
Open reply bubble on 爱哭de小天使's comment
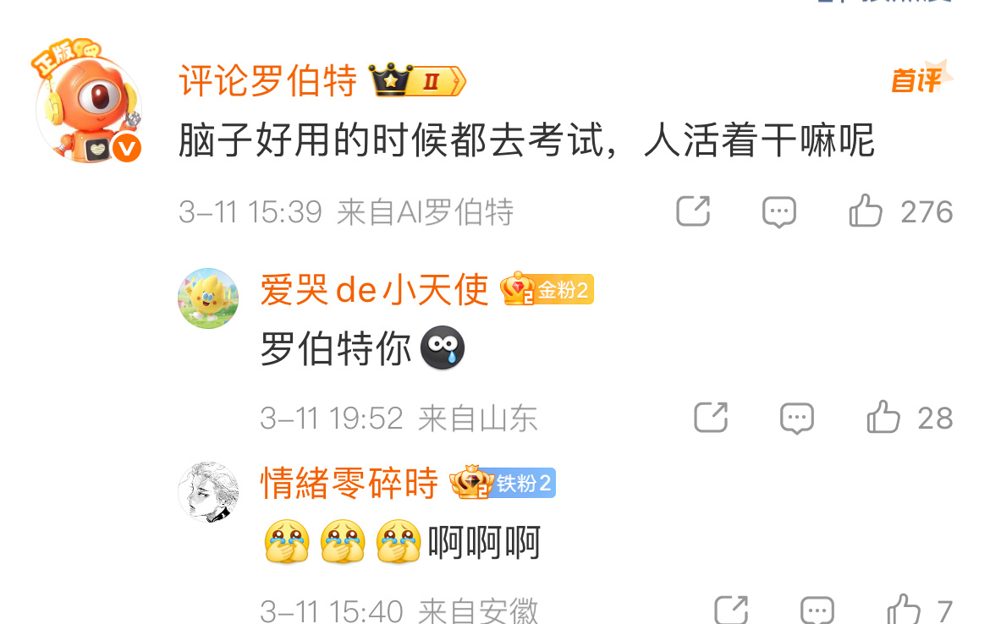coord(797,419)
